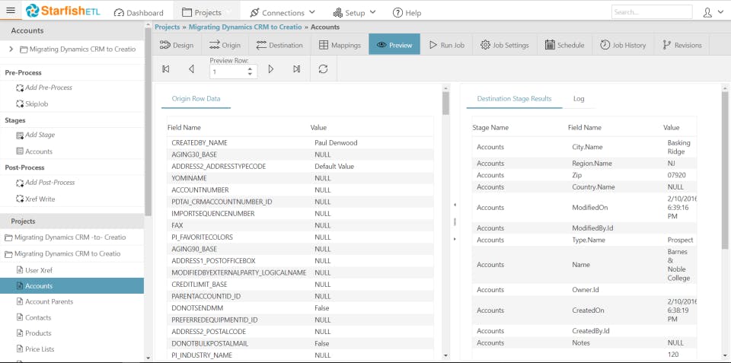Click the DONOTBULKPOSTALMAIL field
Viewport: 731px width, 363px height.
click(x=210, y=343)
